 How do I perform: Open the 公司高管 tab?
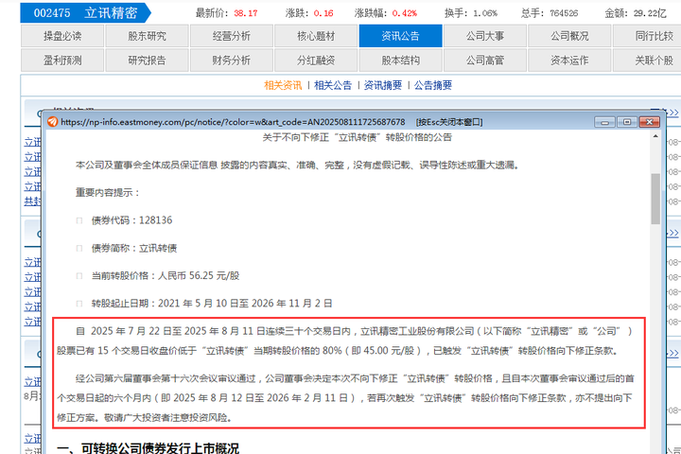click(x=485, y=61)
